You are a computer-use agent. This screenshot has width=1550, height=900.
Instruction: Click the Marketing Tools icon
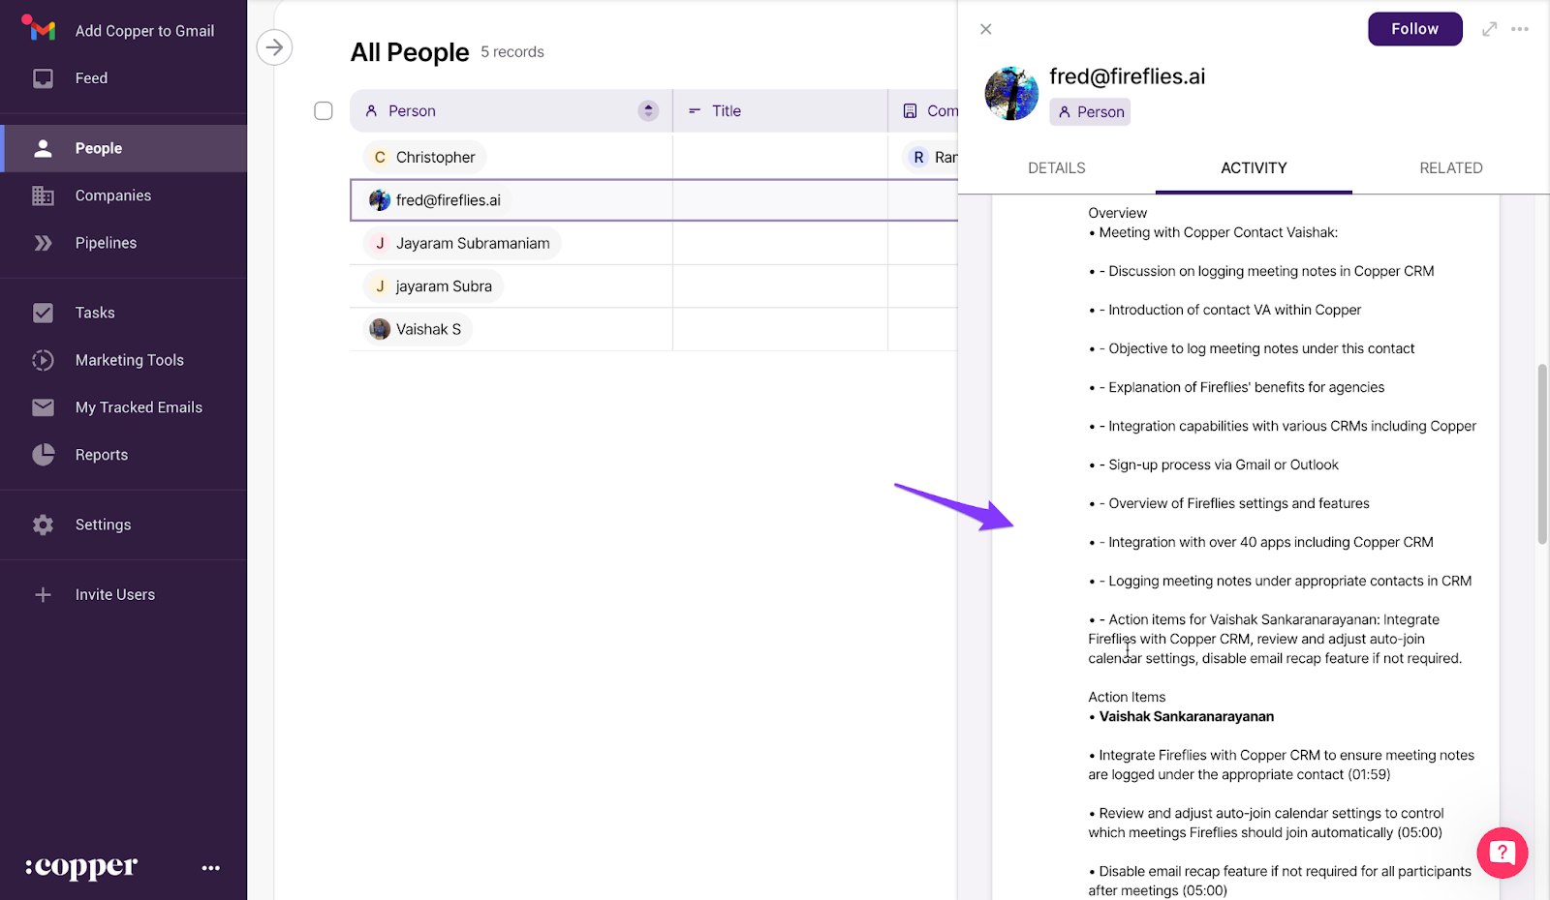click(x=43, y=360)
